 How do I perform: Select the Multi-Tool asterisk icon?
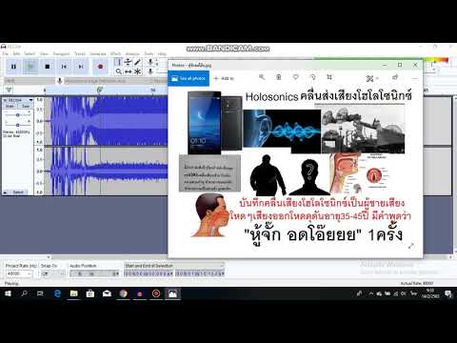[x=137, y=71]
